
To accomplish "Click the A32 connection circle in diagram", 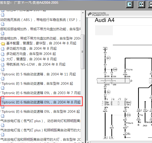I will [x=115, y=69].
